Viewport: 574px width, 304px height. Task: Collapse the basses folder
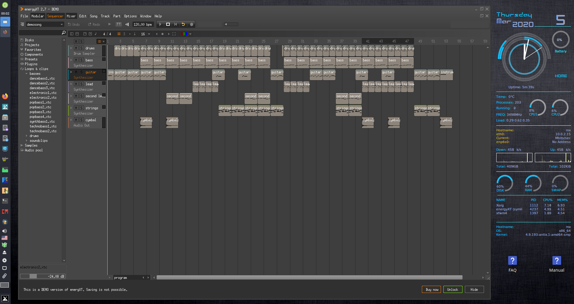(27, 74)
